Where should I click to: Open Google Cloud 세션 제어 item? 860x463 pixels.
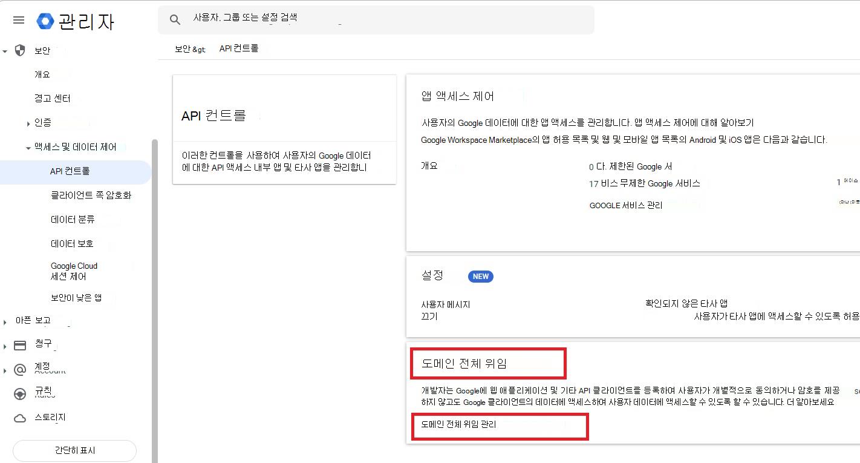pyautogui.click(x=74, y=271)
